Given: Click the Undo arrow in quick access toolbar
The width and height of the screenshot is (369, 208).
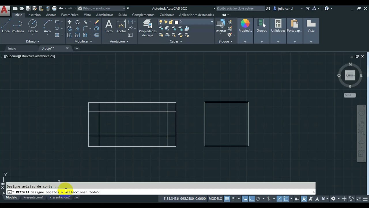Looking at the screenshot, I should (61, 8).
